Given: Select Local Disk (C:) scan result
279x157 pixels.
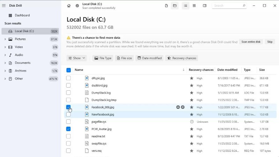Looking at the screenshot, I should coord(30,31).
